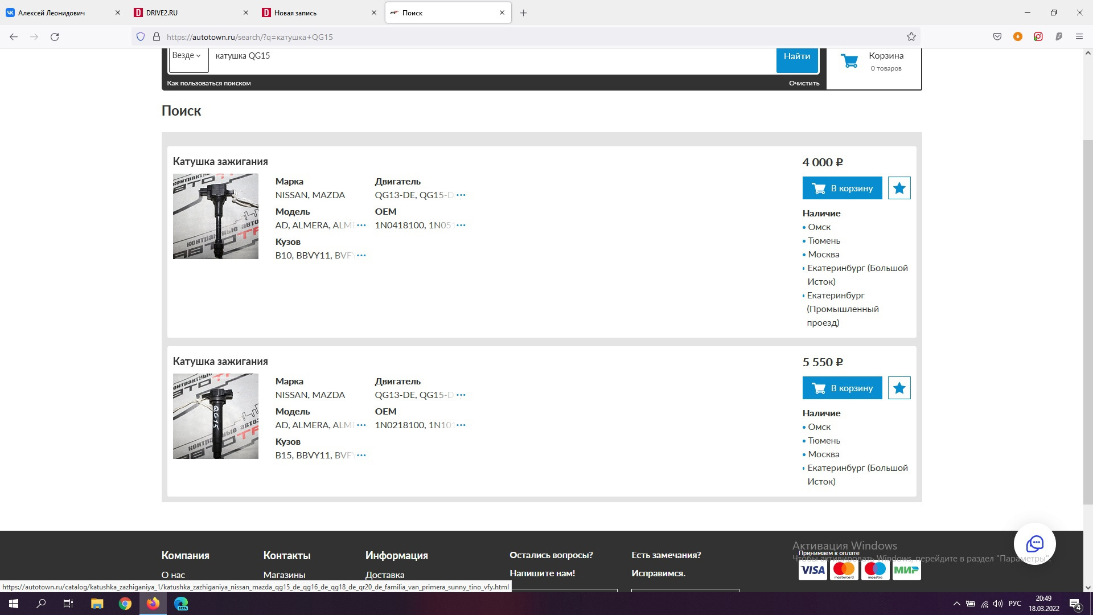Close the DRIVE2.RU tab
The height and width of the screenshot is (615, 1093).
click(x=246, y=13)
